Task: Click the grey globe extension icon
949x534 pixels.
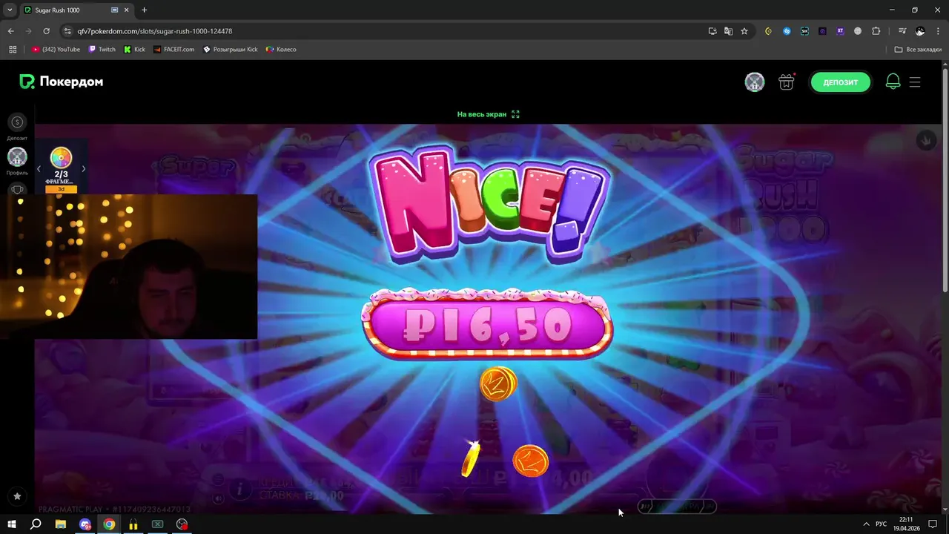Action: 858,31
